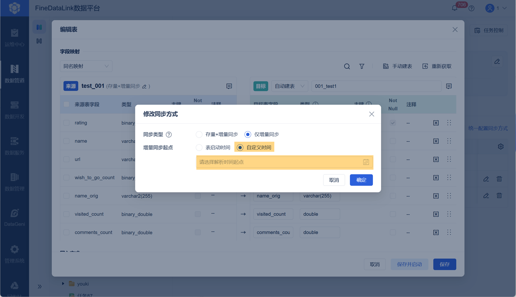Click help icon beside 同步类型
This screenshot has height=297, width=516.
pyautogui.click(x=169, y=134)
